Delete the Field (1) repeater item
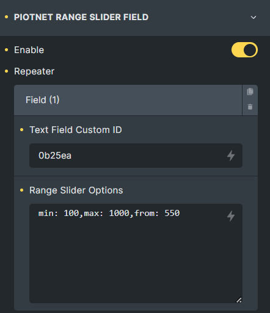The image size is (270, 313). (250, 107)
